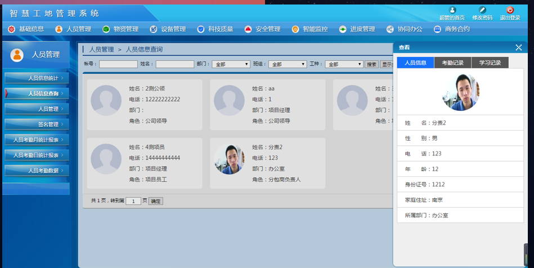The height and width of the screenshot is (268, 534).
Task: Click the 姓名 search input field
Action: pos(174,64)
